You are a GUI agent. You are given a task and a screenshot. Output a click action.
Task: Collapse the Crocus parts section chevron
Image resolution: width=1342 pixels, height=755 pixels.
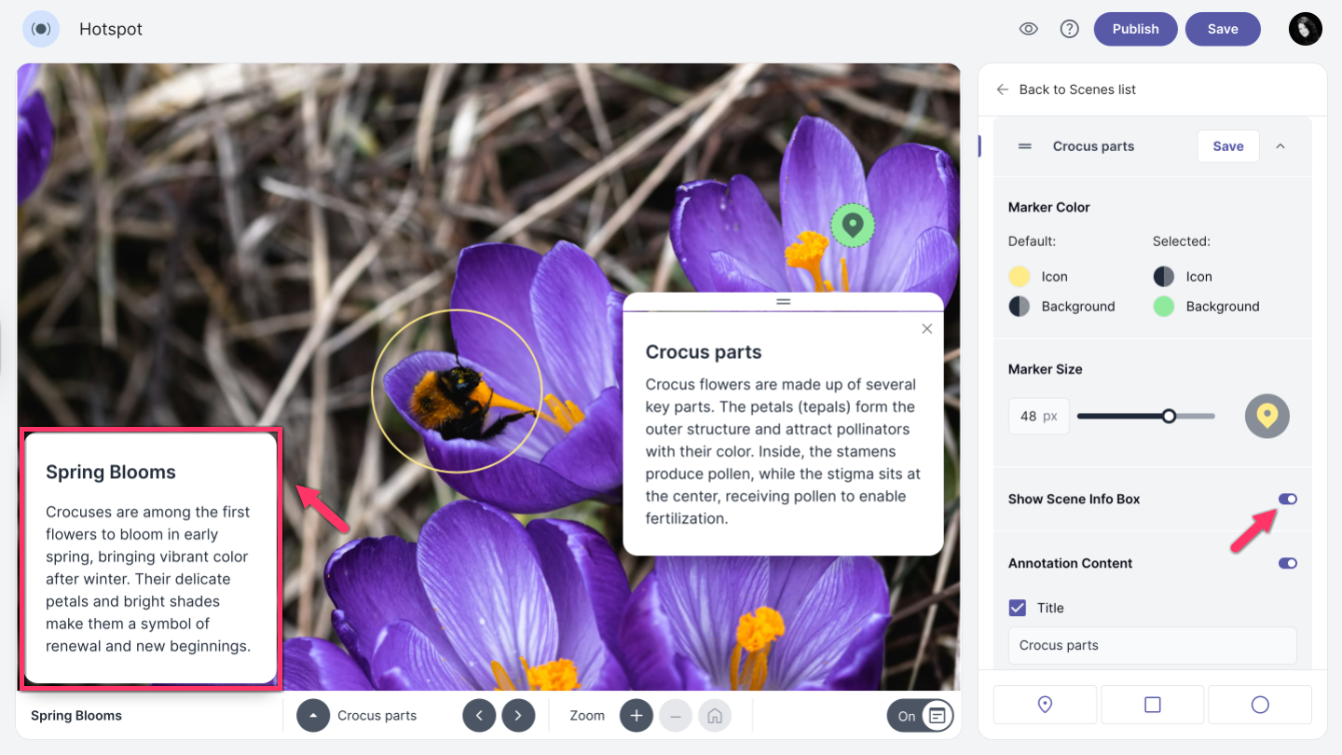coord(1280,146)
